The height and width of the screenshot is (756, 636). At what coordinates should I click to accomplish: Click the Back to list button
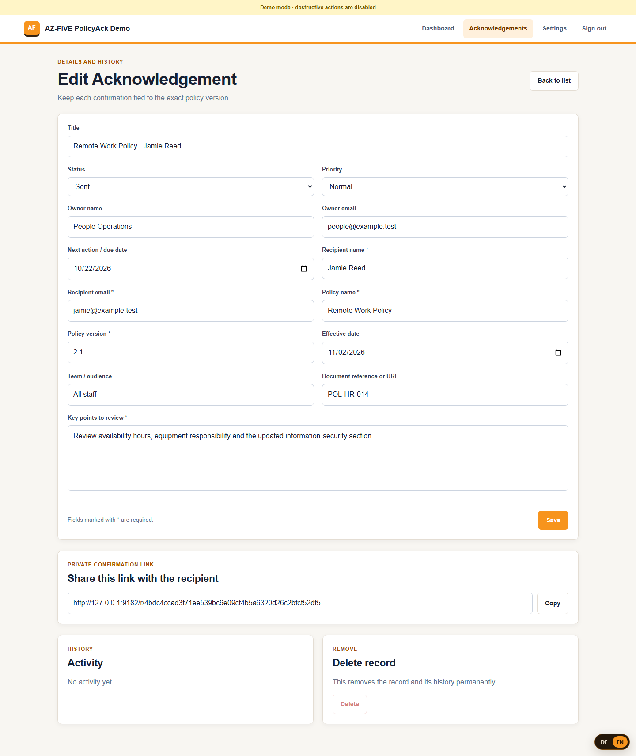pos(554,81)
